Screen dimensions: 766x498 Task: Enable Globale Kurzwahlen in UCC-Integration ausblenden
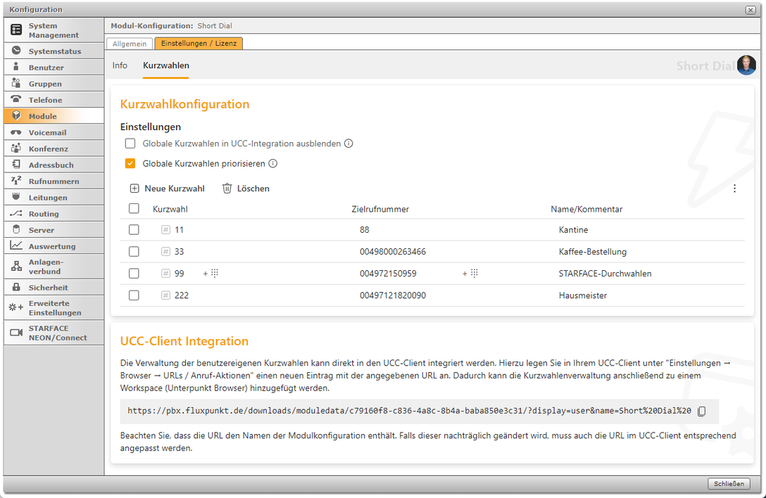pos(130,143)
